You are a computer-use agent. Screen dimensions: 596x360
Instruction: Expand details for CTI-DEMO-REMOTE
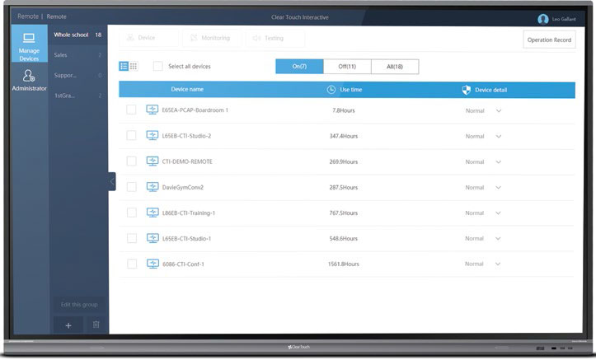(499, 162)
